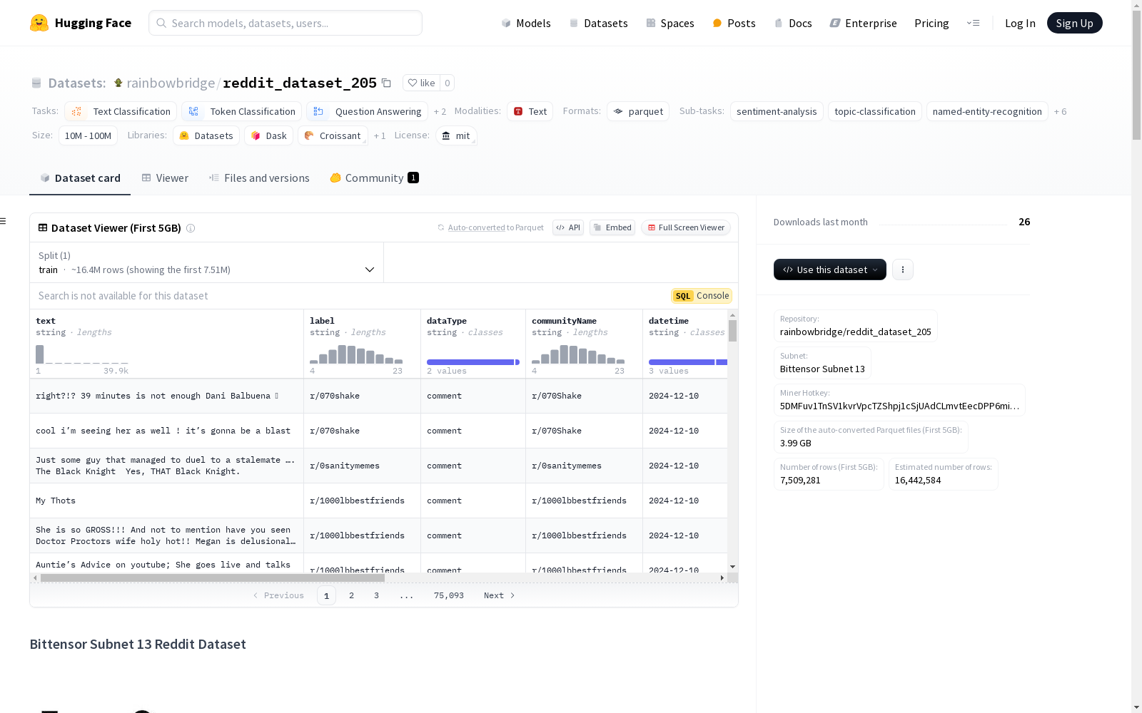Open the info icon beside Dataset Viewer title
The width and height of the screenshot is (1142, 713).
coord(191,228)
